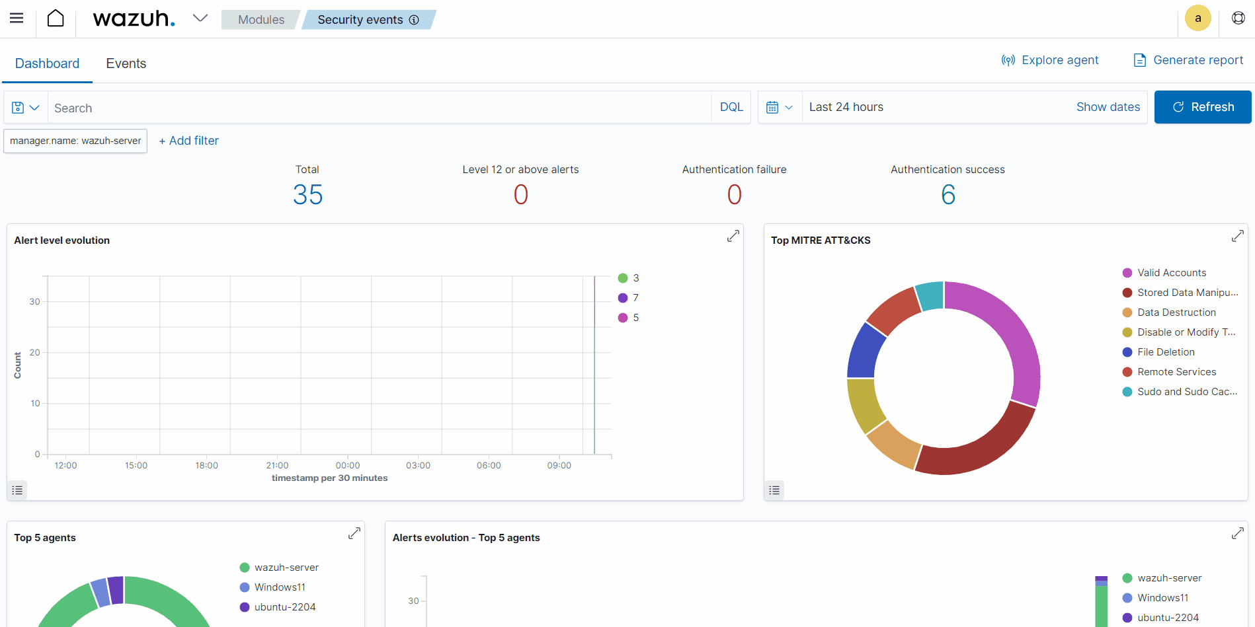Toggle the DQL query language switch
This screenshot has height=627, width=1255.
(731, 107)
